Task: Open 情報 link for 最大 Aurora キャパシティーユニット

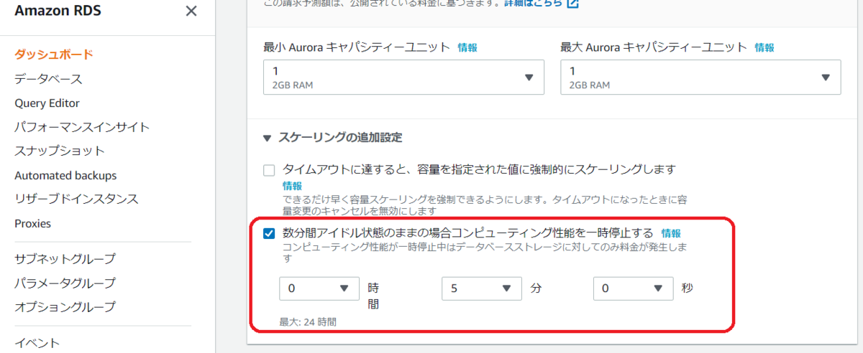Action: coord(764,47)
